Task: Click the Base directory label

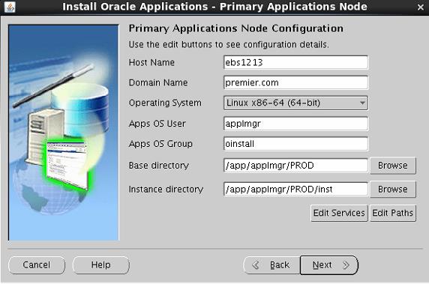Action: (x=159, y=166)
